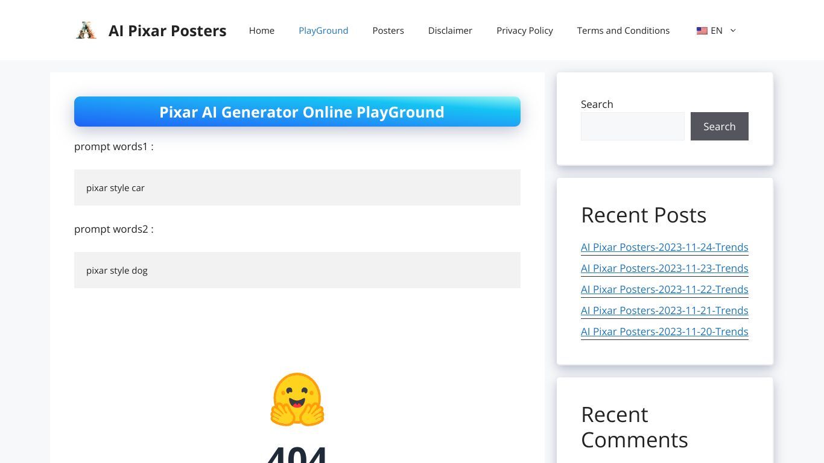Viewport: 824px width, 463px height.
Task: Open post AI Pixar Posters-2023-11-21-Trends
Action: point(665,310)
